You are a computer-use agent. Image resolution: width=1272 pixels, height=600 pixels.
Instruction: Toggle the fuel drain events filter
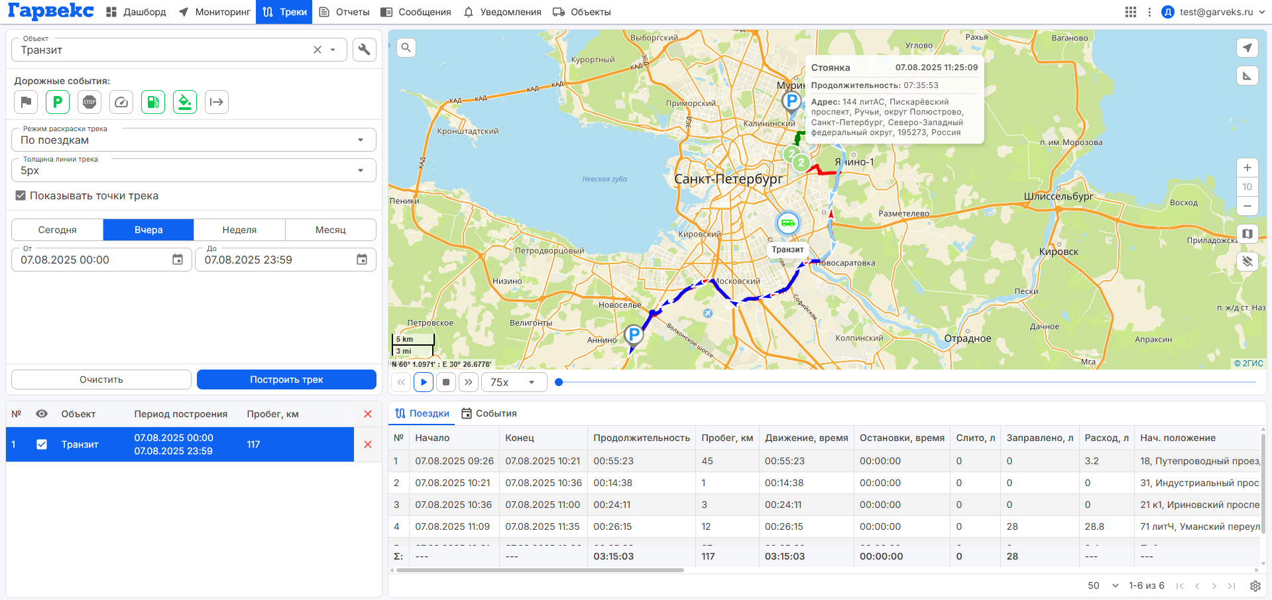pos(185,102)
